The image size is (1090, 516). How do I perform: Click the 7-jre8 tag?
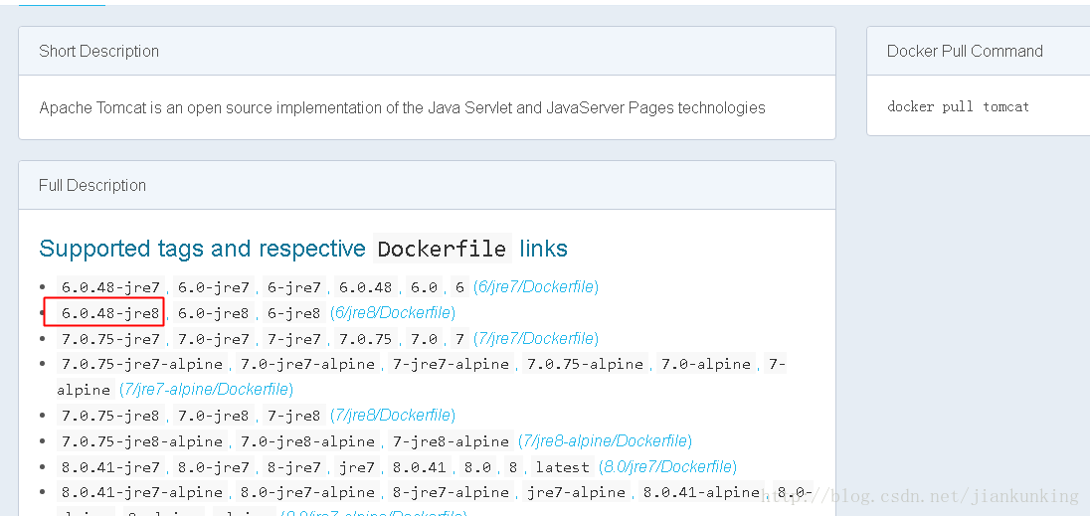pyautogui.click(x=294, y=416)
